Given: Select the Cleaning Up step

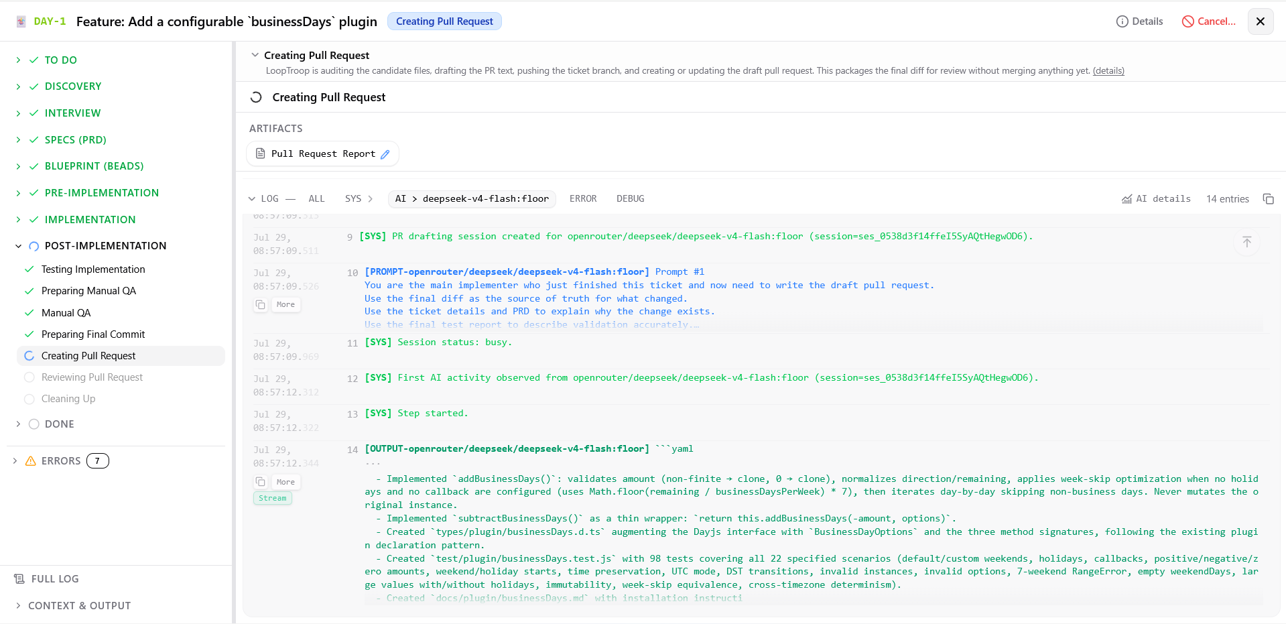Looking at the screenshot, I should point(68,399).
